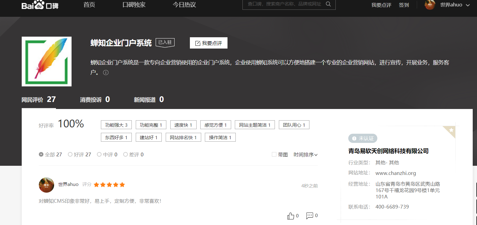Select the 功能完整 1 tag
The height and width of the screenshot is (225, 477).
point(151,125)
